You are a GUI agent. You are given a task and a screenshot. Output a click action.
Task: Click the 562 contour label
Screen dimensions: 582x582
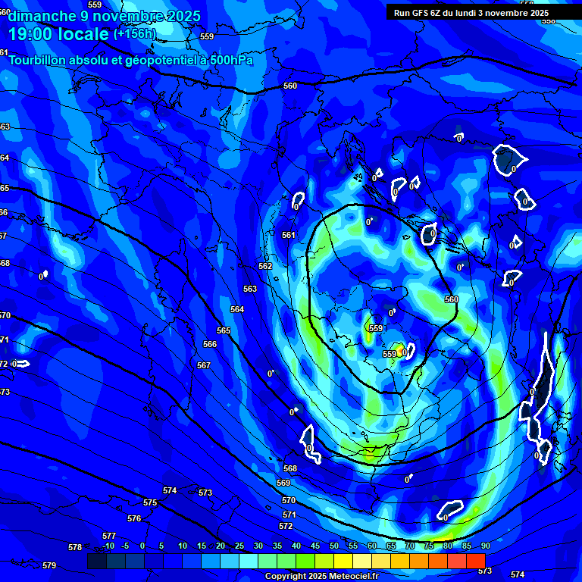[265, 267]
